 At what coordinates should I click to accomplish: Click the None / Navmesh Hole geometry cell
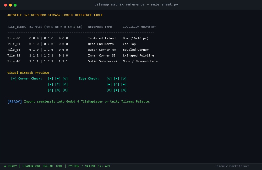coord(140,61)
